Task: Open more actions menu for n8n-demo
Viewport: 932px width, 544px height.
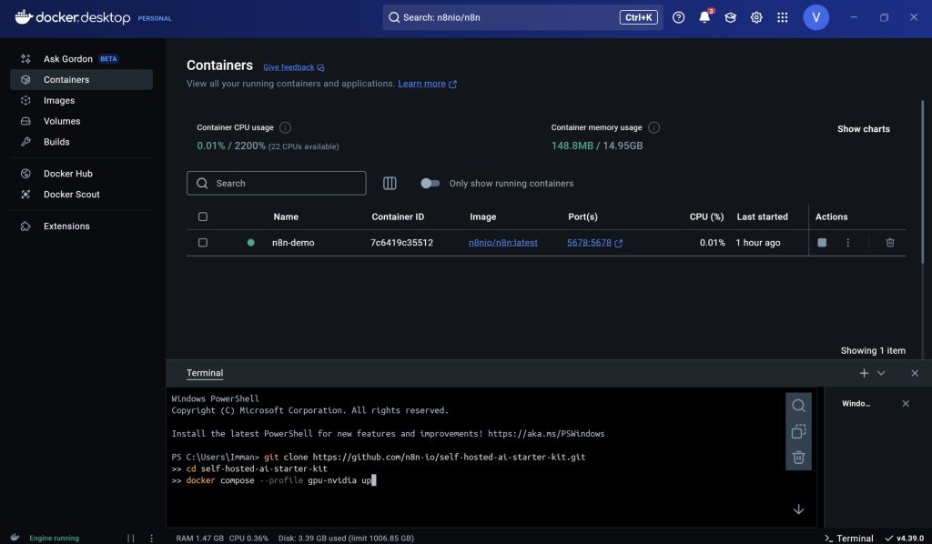Action: click(x=847, y=243)
